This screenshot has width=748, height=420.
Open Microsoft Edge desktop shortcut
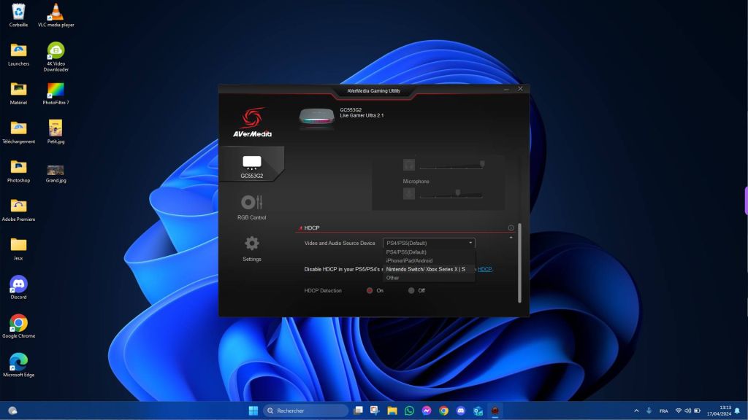tap(18, 365)
